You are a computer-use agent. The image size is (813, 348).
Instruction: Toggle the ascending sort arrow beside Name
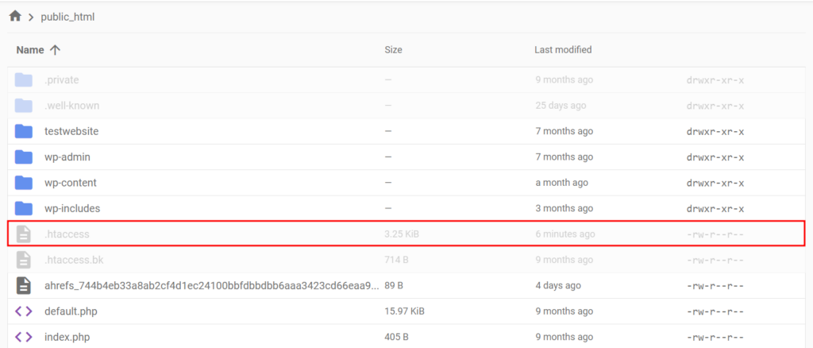pyautogui.click(x=55, y=50)
